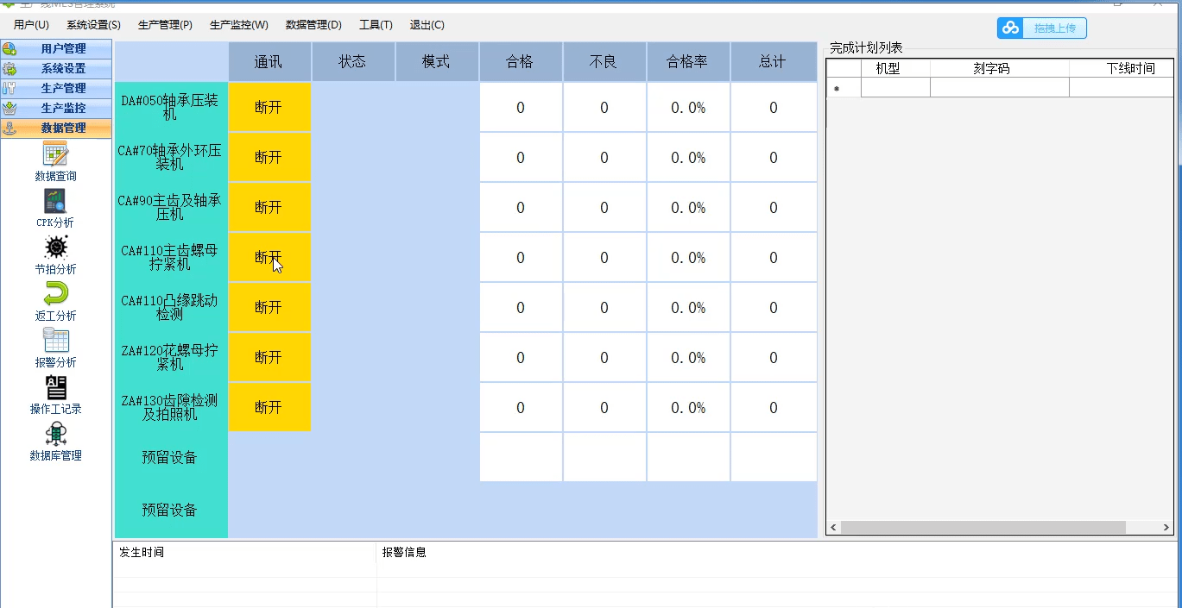Click the cloud icon on upload button
This screenshot has height=608, width=1182.
(x=1010, y=28)
